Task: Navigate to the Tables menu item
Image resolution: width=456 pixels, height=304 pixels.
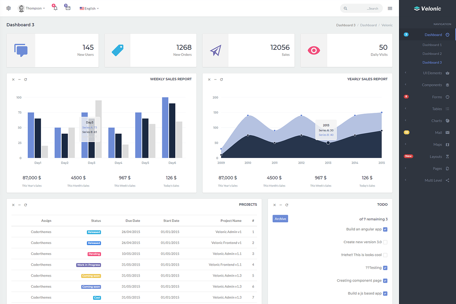Action: tap(437, 109)
